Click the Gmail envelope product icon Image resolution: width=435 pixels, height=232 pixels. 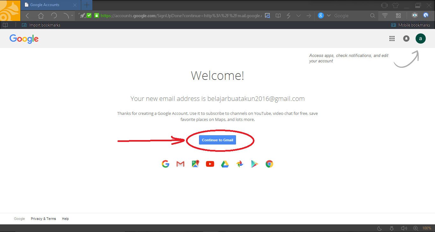180,164
